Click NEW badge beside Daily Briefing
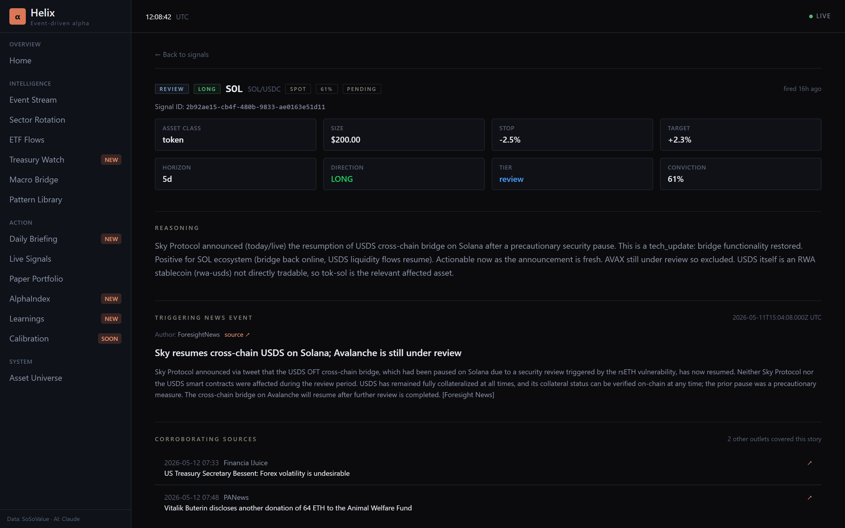The image size is (845, 528). click(x=111, y=239)
